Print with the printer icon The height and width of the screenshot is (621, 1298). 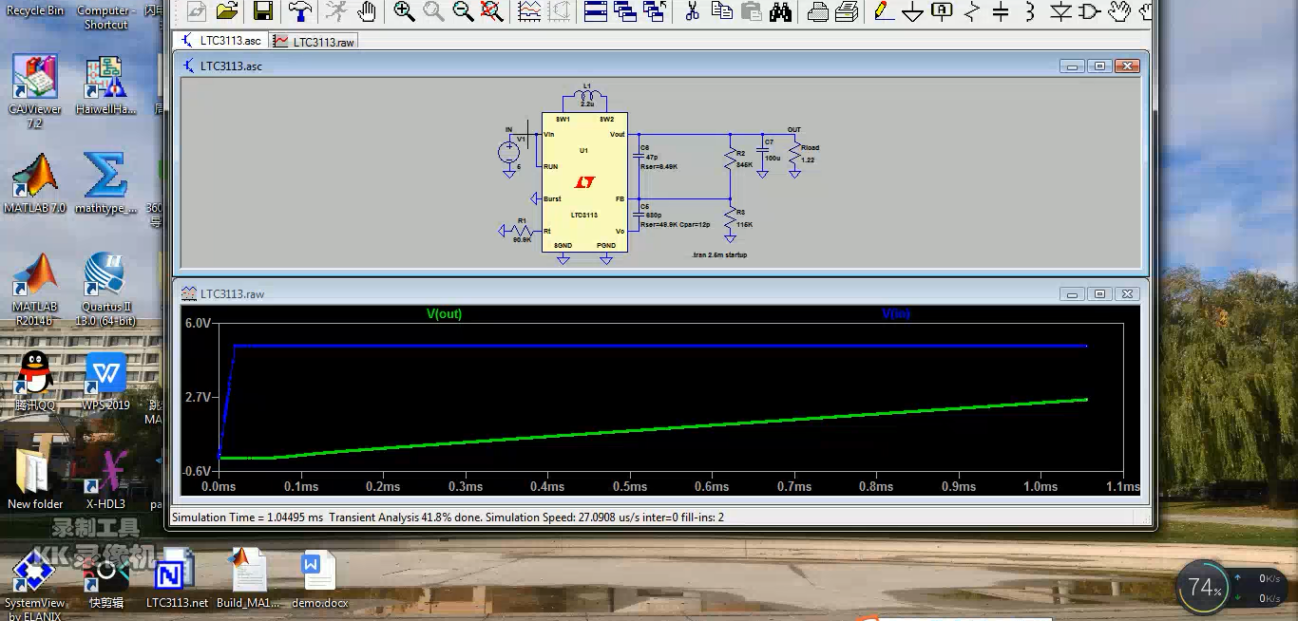tap(847, 11)
